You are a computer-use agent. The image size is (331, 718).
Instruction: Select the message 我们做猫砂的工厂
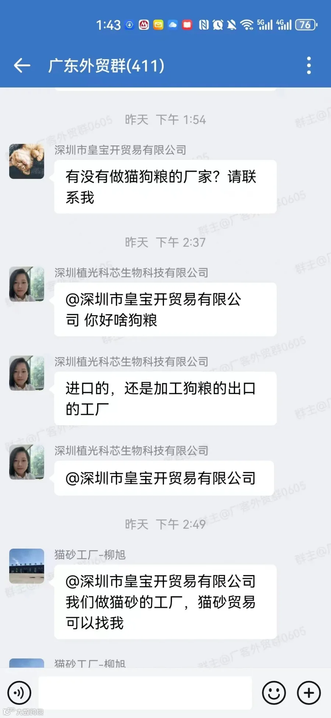coord(165,602)
